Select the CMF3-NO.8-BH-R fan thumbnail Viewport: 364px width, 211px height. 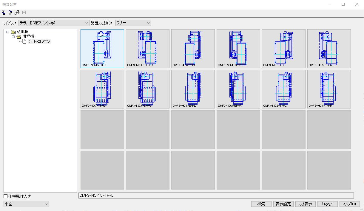tap(238, 89)
